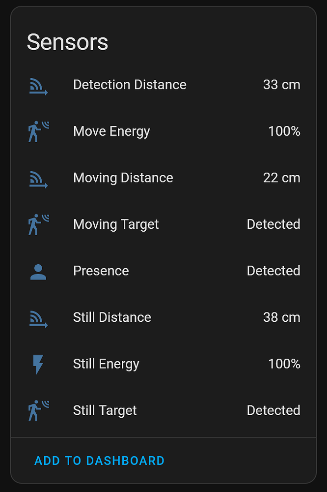The width and height of the screenshot is (327, 492).
Task: Click the Still Distance signal icon
Action: click(38, 319)
